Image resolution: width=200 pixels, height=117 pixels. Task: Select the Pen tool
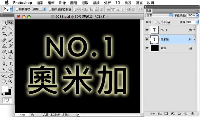tap(4, 63)
